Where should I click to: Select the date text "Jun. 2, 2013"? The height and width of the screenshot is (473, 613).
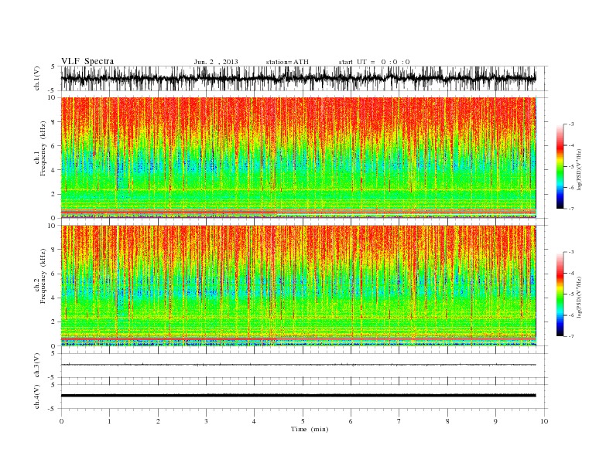216,62
